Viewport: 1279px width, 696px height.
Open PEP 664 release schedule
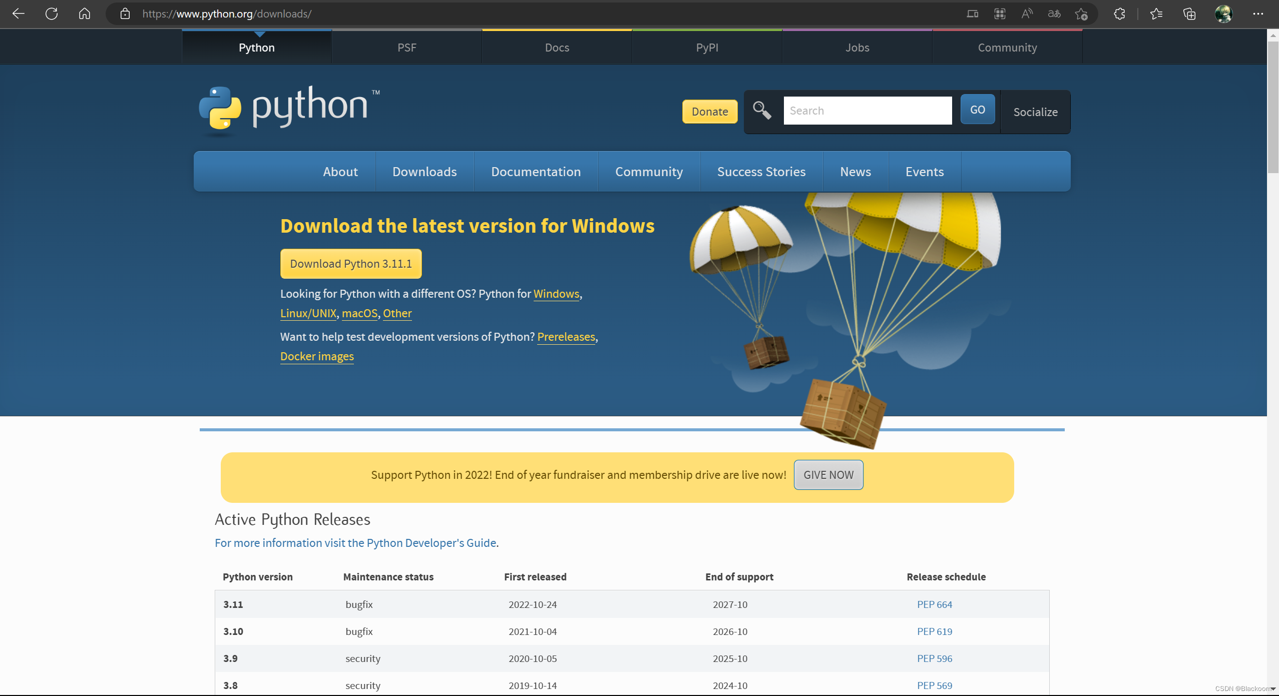pos(935,604)
